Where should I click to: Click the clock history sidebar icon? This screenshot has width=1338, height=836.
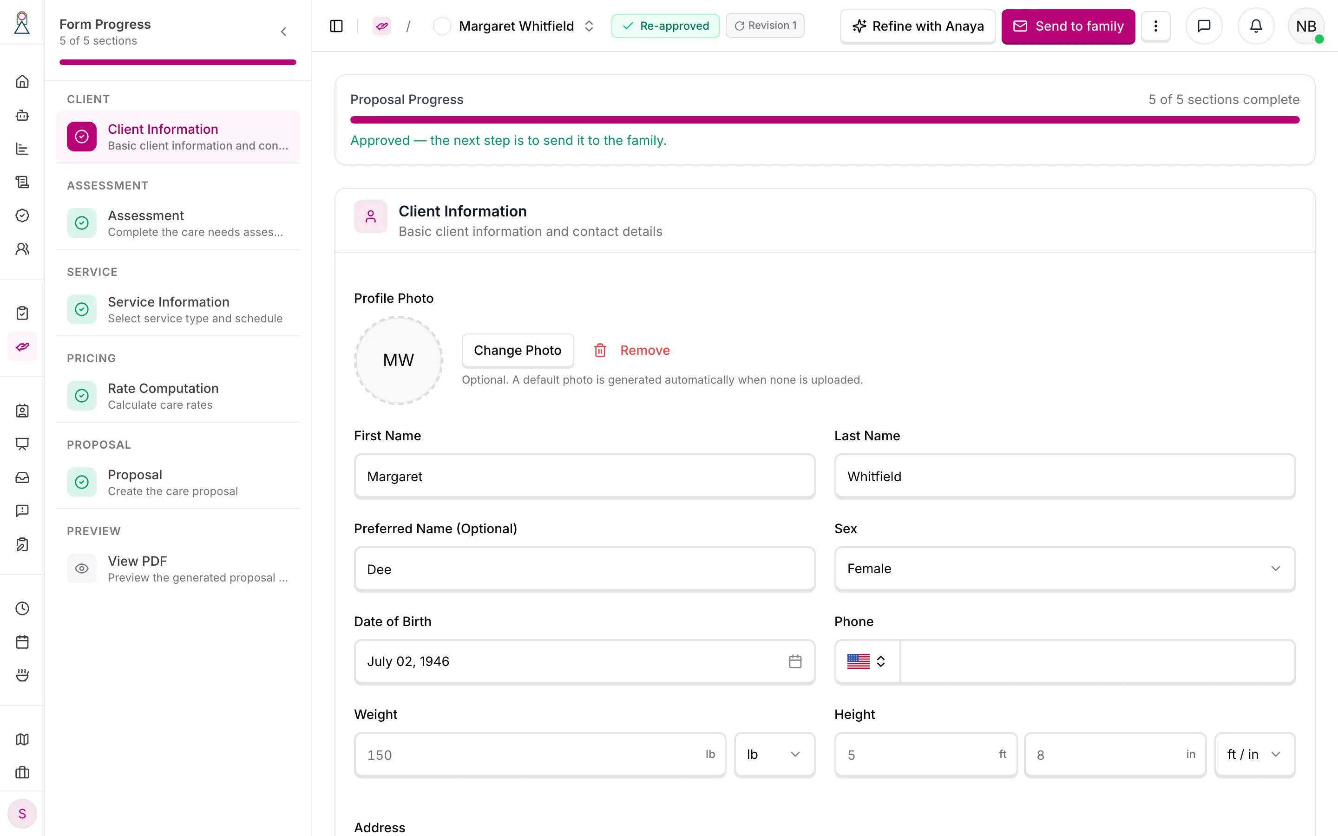(22, 608)
